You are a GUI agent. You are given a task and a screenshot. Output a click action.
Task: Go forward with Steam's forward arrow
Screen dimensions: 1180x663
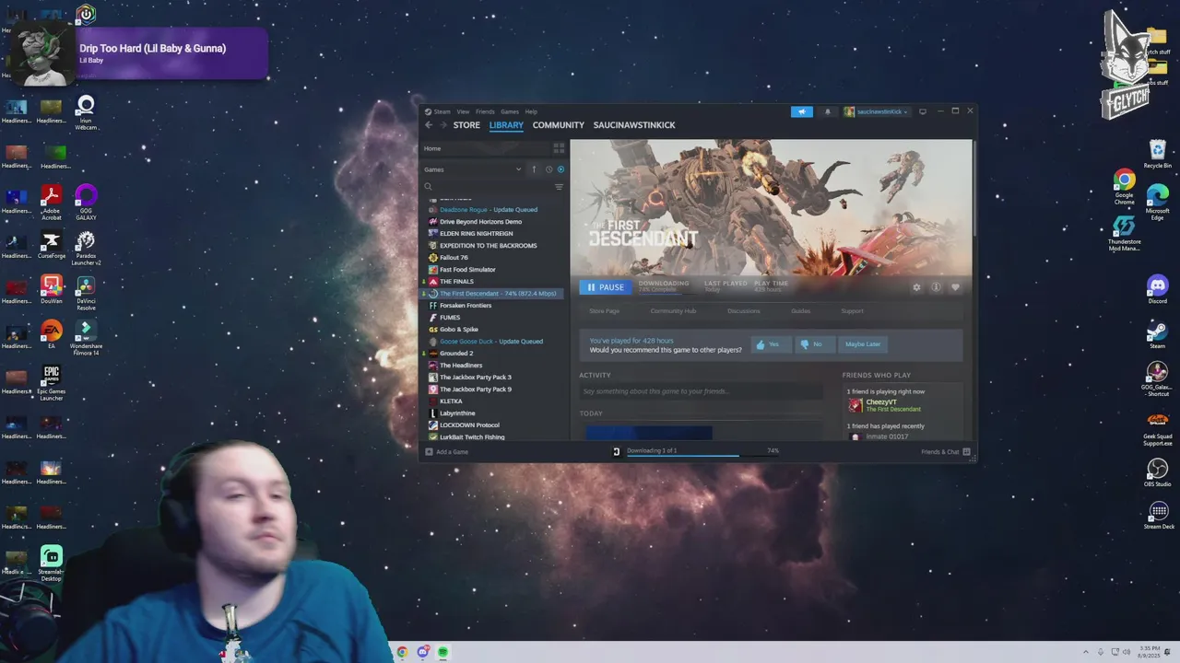point(442,125)
